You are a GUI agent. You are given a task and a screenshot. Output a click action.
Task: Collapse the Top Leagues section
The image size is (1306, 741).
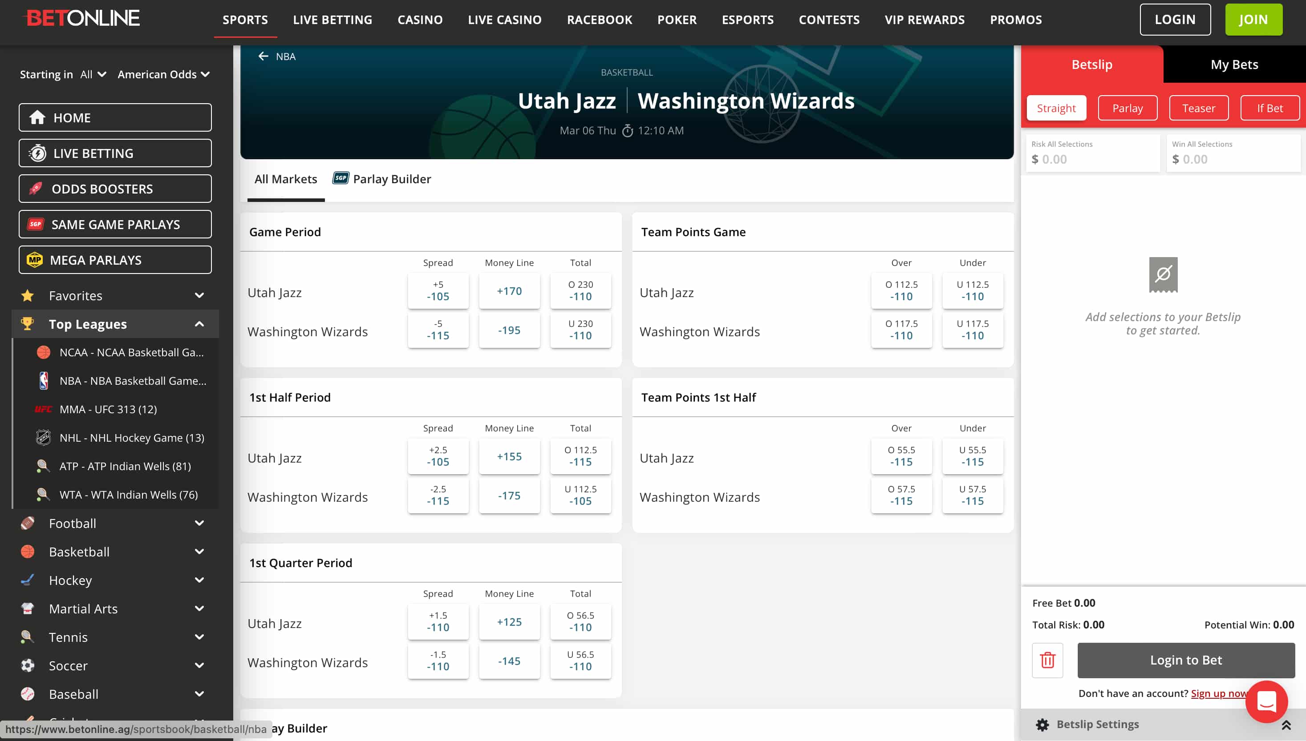(199, 324)
